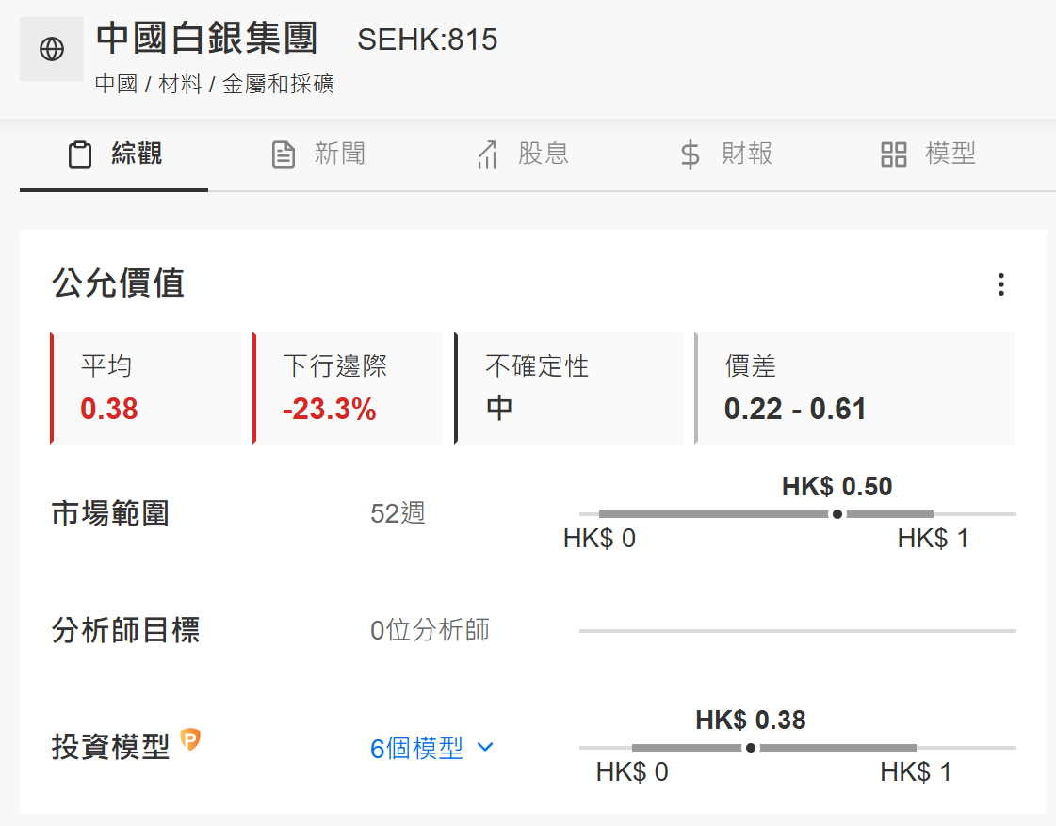This screenshot has height=826, width=1056.
Task: Switch to the 綜觀 tab
Action: pyautogui.click(x=114, y=154)
